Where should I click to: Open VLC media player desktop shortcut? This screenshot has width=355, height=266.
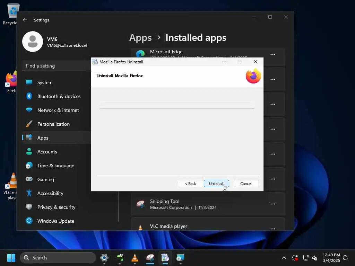click(x=10, y=186)
